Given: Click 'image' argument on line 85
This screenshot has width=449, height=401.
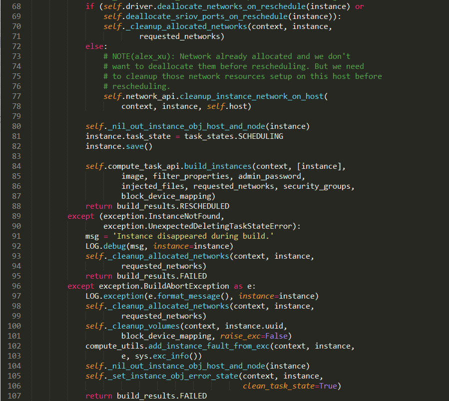Looking at the screenshot, I should (x=132, y=176).
